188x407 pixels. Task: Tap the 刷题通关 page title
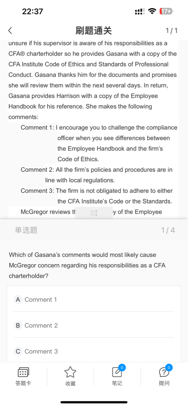(x=94, y=31)
